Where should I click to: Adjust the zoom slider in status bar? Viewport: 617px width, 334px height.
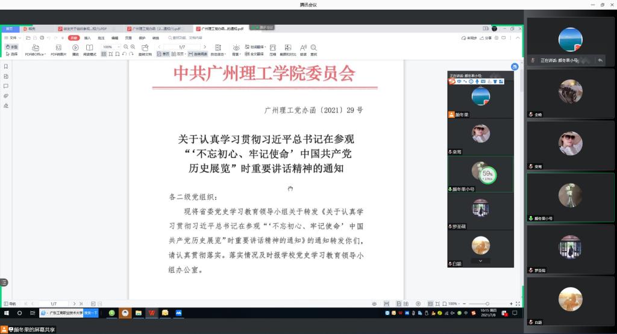[x=487, y=304]
